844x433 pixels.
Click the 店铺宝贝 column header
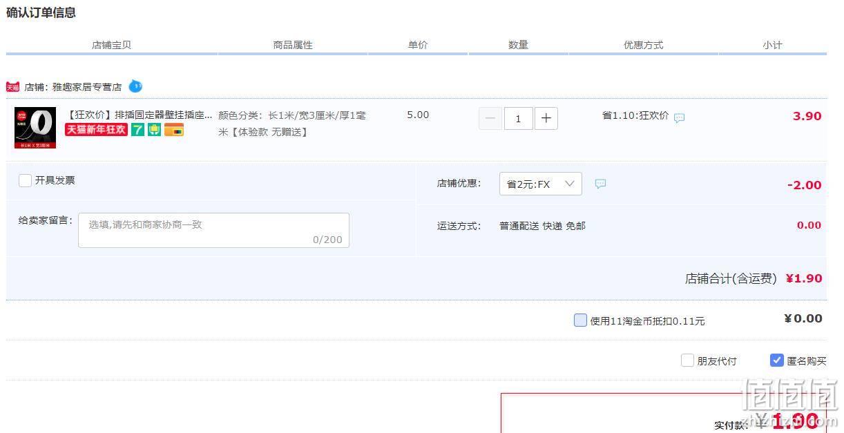pyautogui.click(x=111, y=45)
